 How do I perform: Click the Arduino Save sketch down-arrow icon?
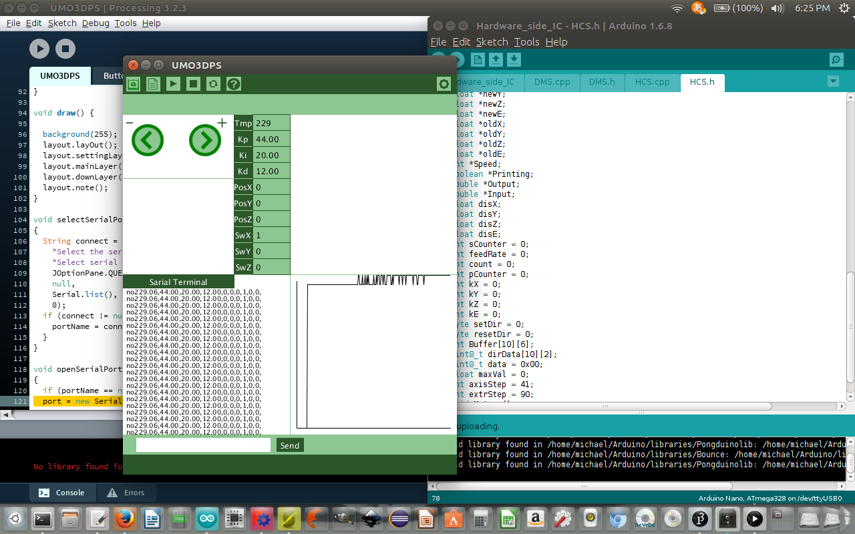(514, 60)
